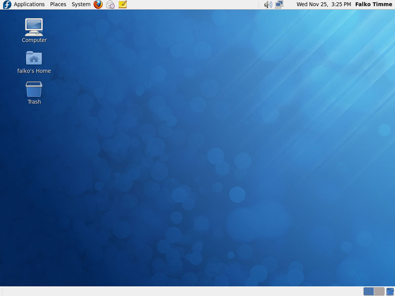Image resolution: width=395 pixels, height=296 pixels.
Task: Switch to the second gray workspace
Action: click(379, 291)
